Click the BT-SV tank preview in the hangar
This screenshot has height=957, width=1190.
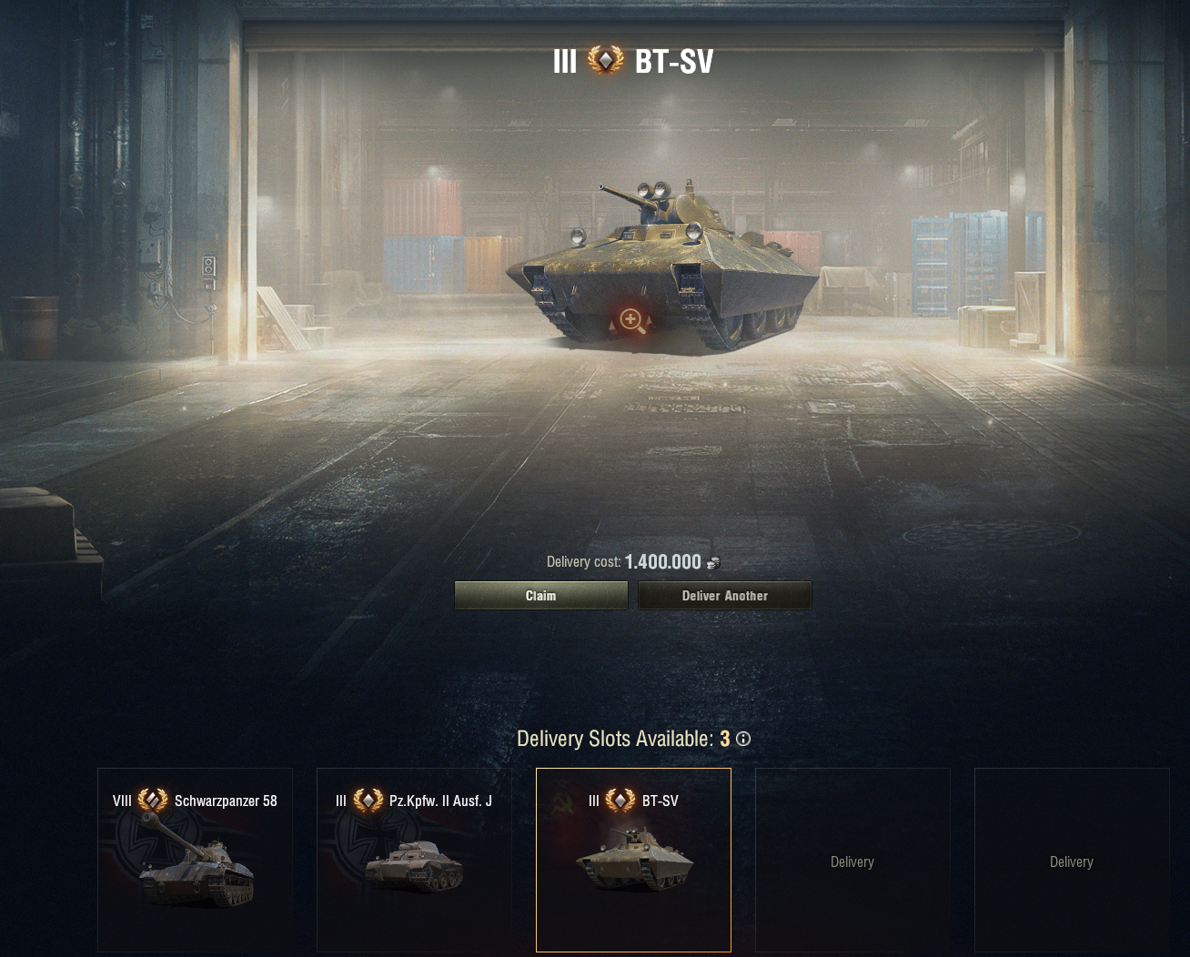pyautogui.click(x=662, y=264)
